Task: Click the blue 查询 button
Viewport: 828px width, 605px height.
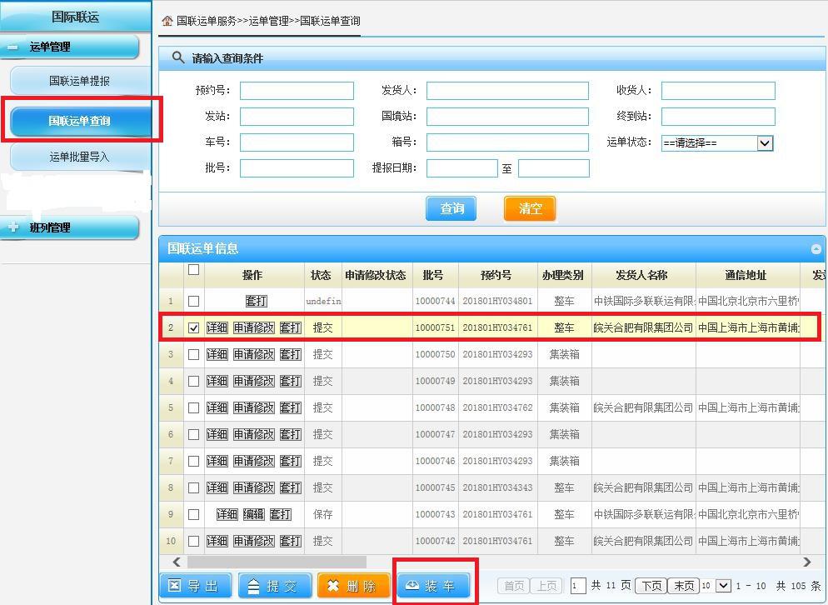Action: coord(451,208)
